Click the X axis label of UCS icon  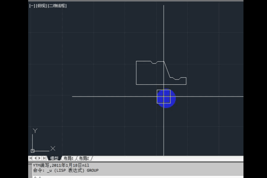tap(53, 148)
